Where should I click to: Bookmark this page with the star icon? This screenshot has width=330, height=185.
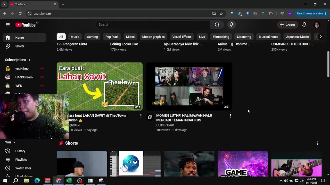[x=221, y=14]
